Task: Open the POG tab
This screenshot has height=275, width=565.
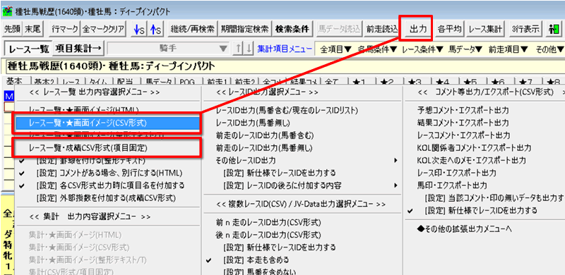Action: click(187, 82)
